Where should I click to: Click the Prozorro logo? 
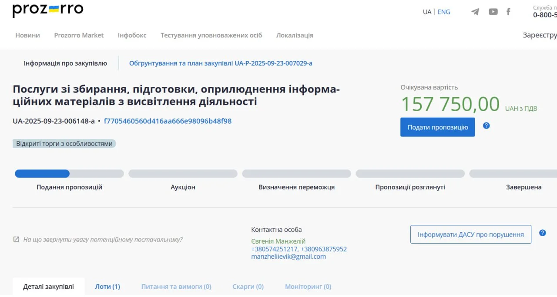point(48,10)
